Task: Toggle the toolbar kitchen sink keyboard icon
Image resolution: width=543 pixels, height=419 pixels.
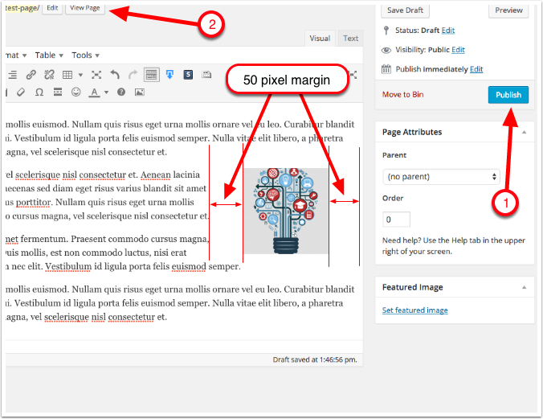Action: pyautogui.click(x=151, y=75)
